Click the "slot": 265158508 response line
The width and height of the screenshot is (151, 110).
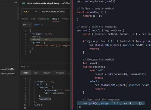[x=54, y=93]
